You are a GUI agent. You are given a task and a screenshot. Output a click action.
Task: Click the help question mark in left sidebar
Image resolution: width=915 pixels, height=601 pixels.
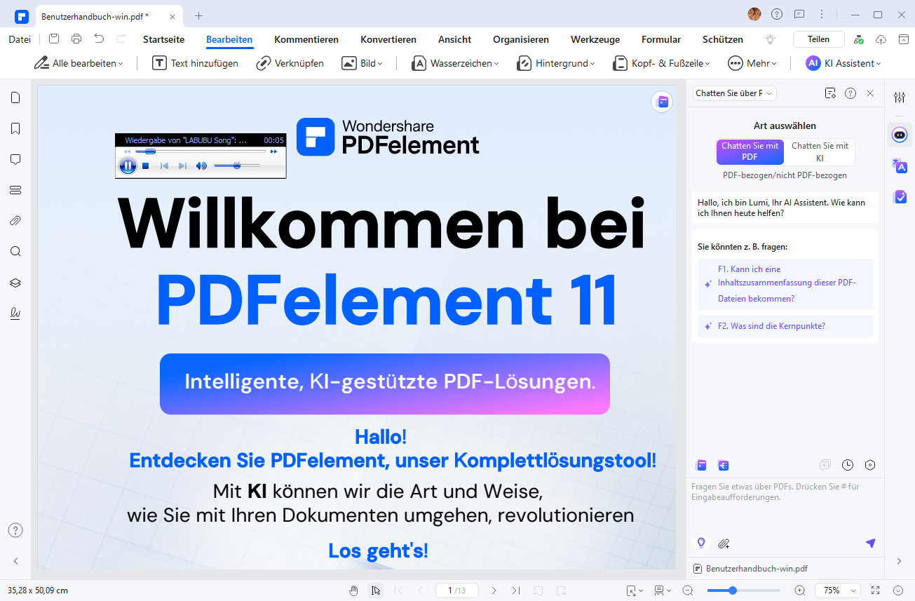click(x=15, y=530)
